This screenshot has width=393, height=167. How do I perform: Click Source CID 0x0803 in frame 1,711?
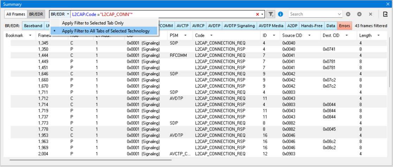(289, 92)
